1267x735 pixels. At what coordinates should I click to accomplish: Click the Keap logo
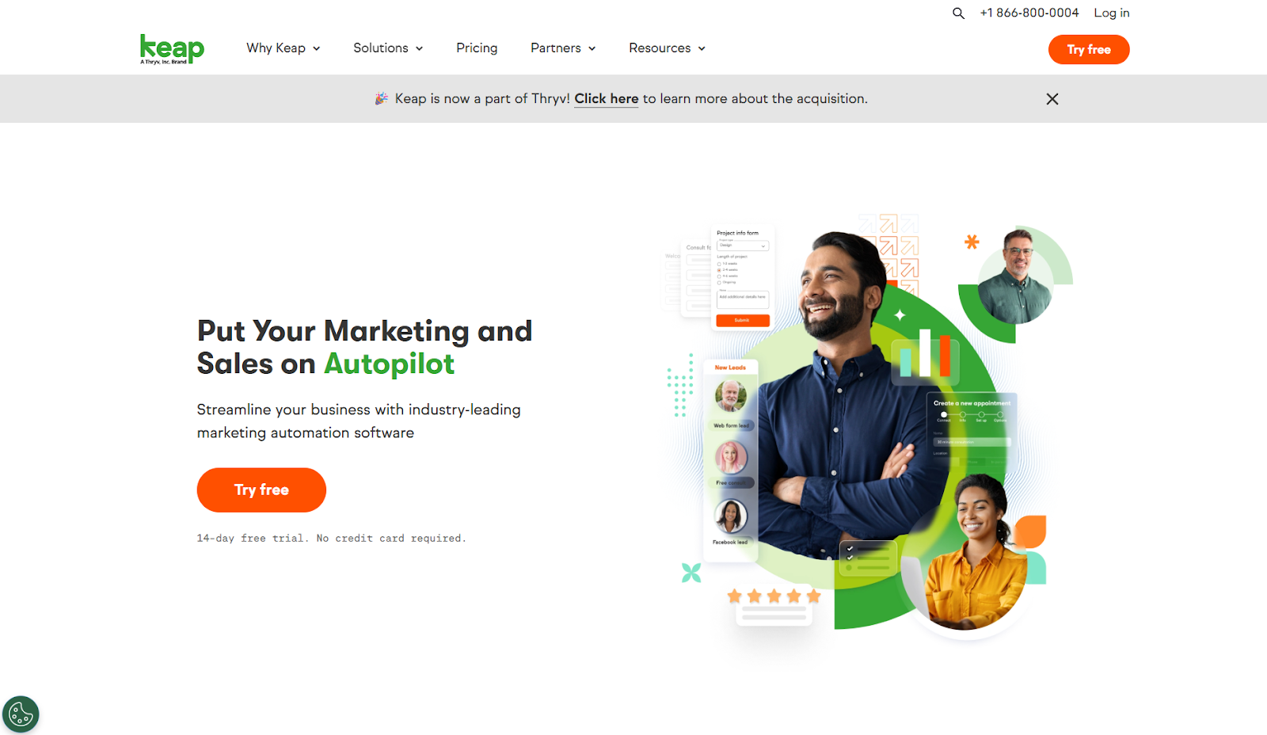click(172, 49)
